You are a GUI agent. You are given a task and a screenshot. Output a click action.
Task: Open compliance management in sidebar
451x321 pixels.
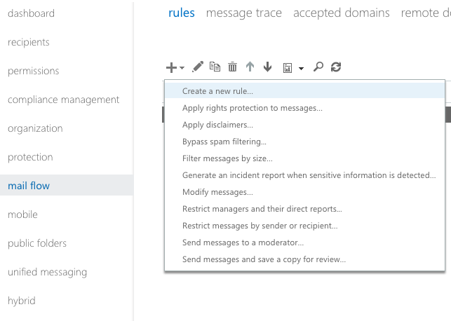63,100
